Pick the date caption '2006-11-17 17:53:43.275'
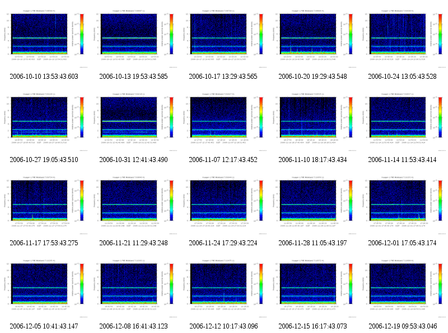This screenshot has height=333, width=448. click(44, 243)
